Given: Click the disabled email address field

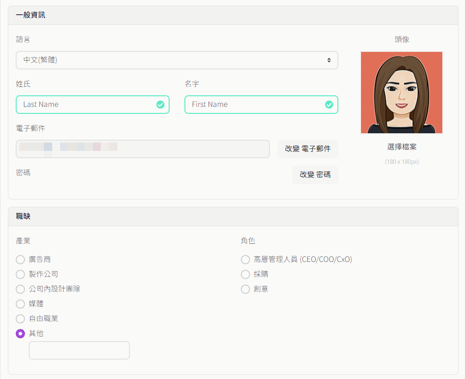Looking at the screenshot, I should click(143, 149).
